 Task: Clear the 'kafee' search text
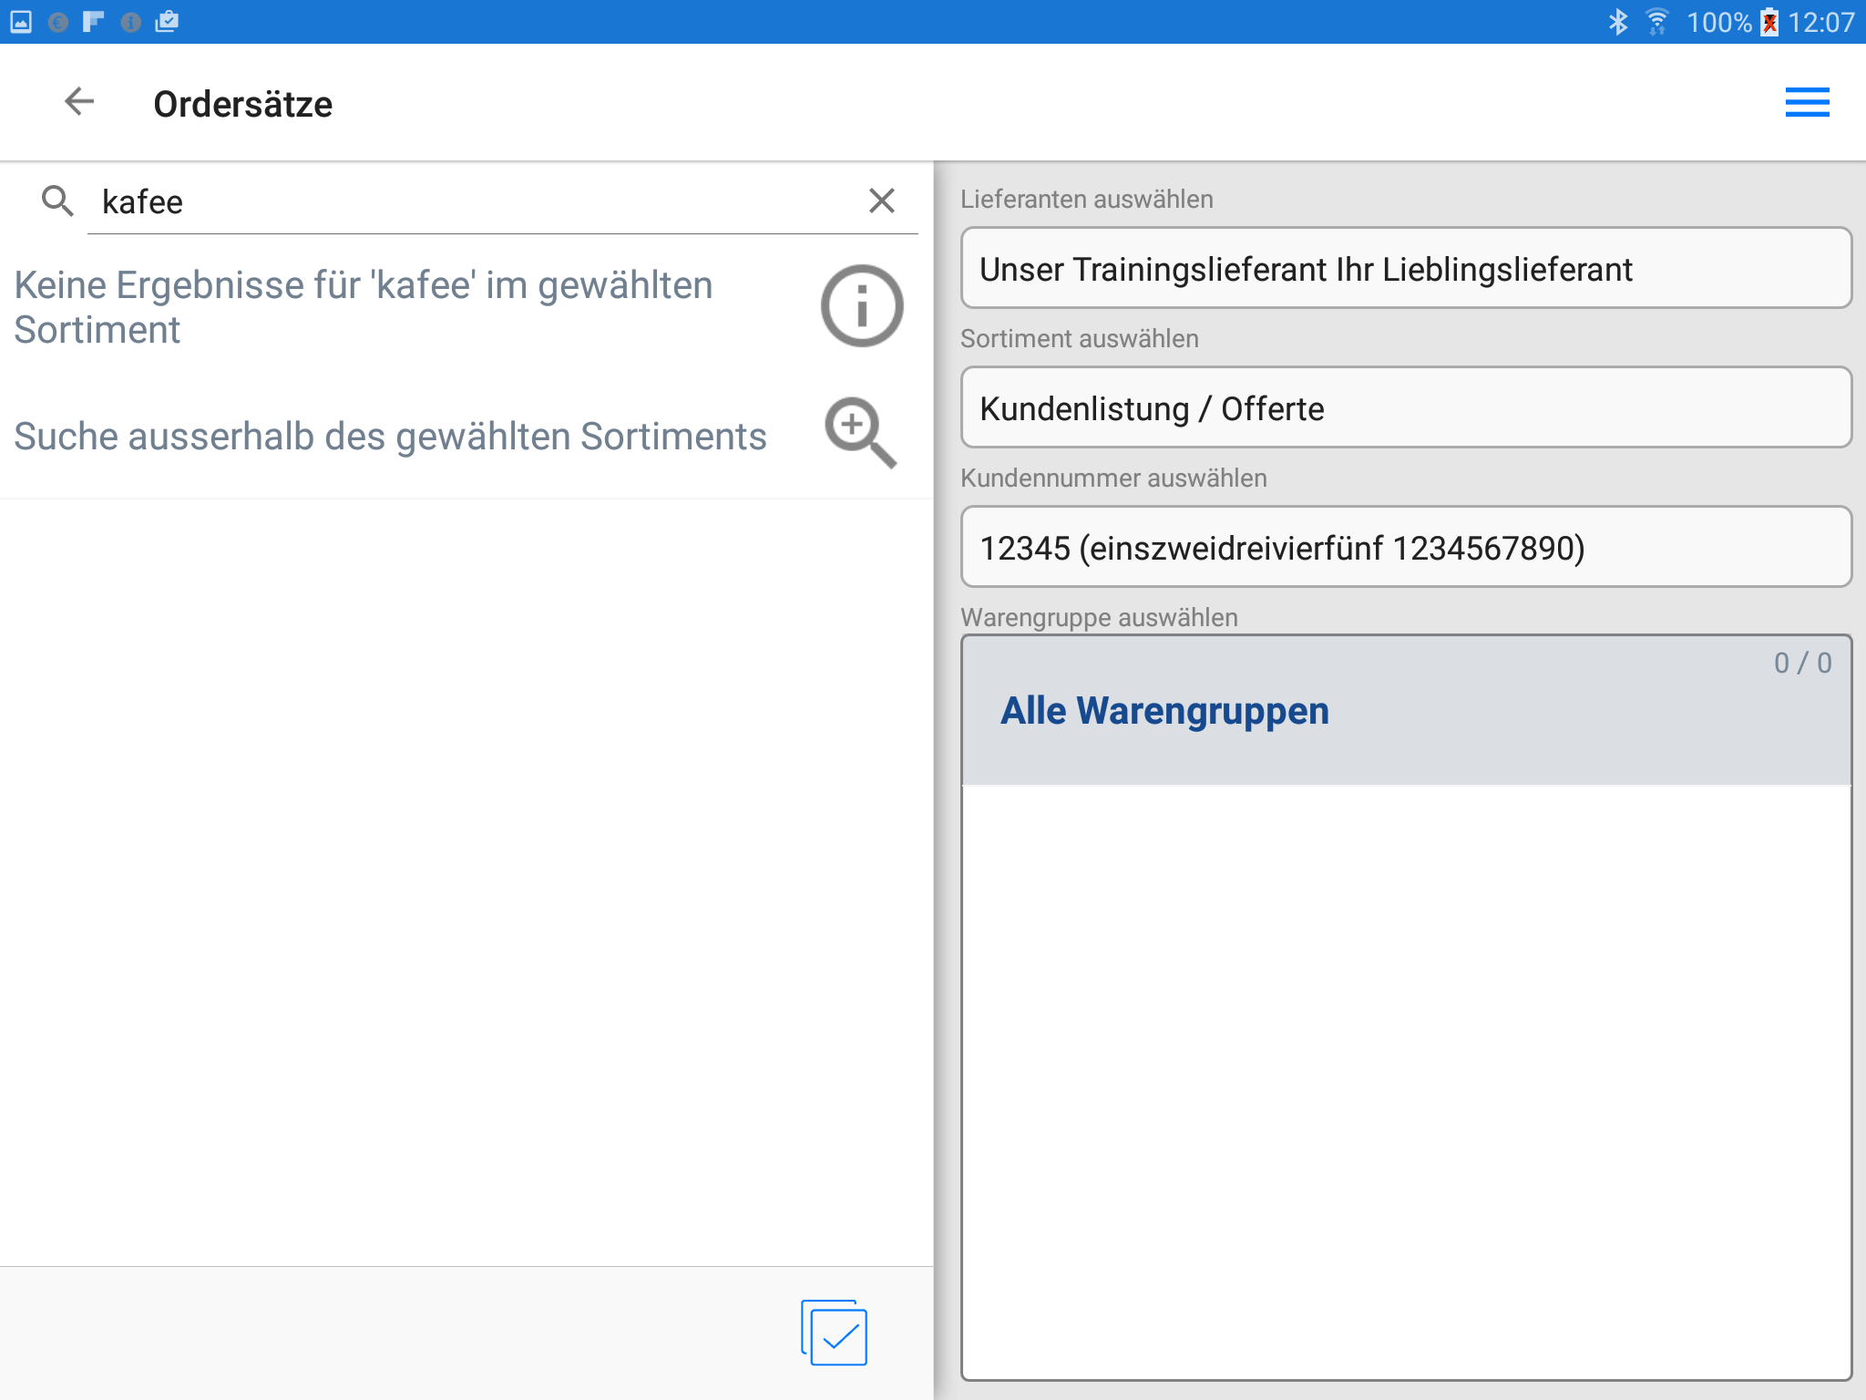[x=881, y=201]
